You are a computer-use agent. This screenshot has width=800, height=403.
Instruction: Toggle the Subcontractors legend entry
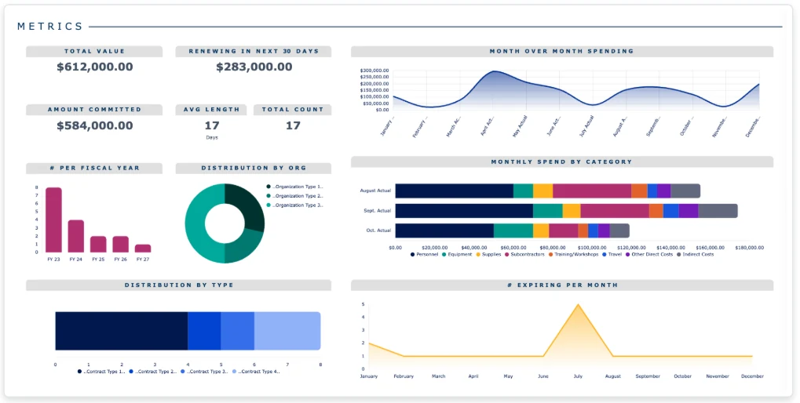(x=525, y=254)
